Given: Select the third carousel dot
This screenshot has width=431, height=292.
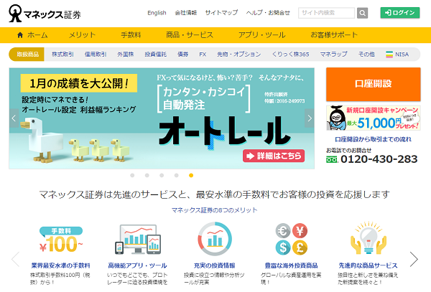Looking at the screenshot, I should click(x=162, y=175).
